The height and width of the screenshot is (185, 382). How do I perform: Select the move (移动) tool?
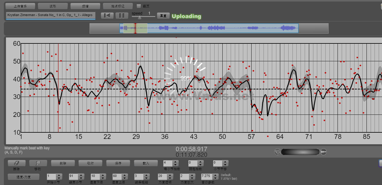pos(38,163)
